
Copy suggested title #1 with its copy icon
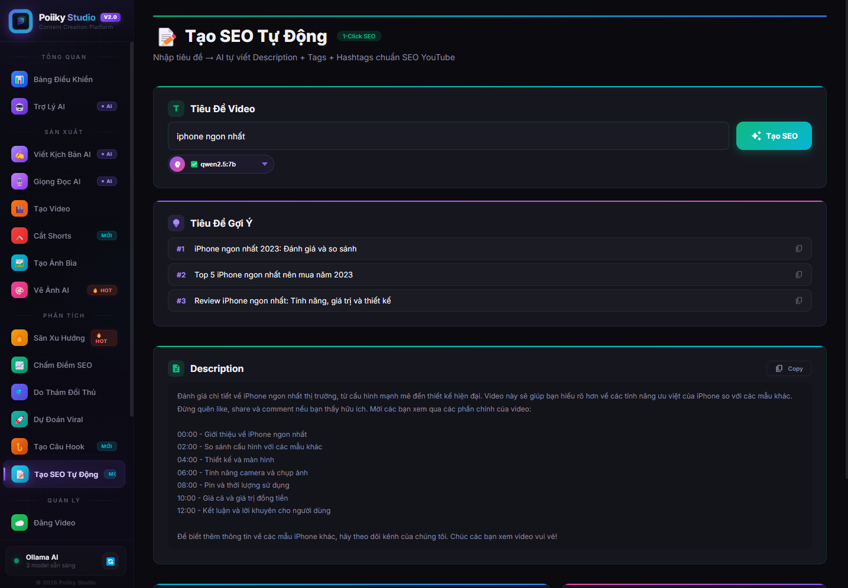(x=799, y=249)
